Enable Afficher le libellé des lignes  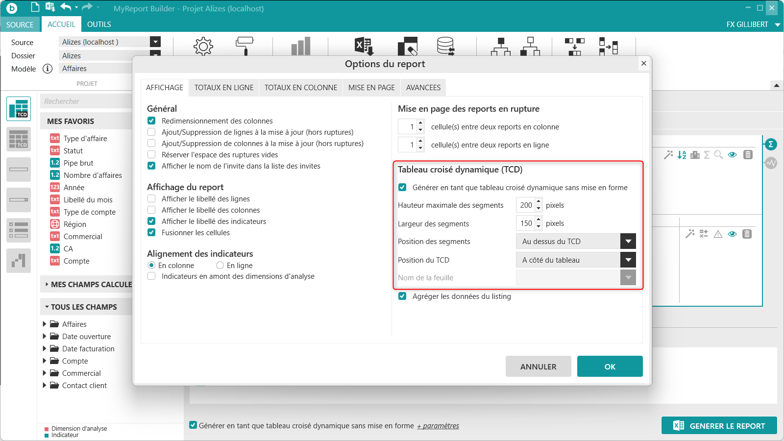152,199
